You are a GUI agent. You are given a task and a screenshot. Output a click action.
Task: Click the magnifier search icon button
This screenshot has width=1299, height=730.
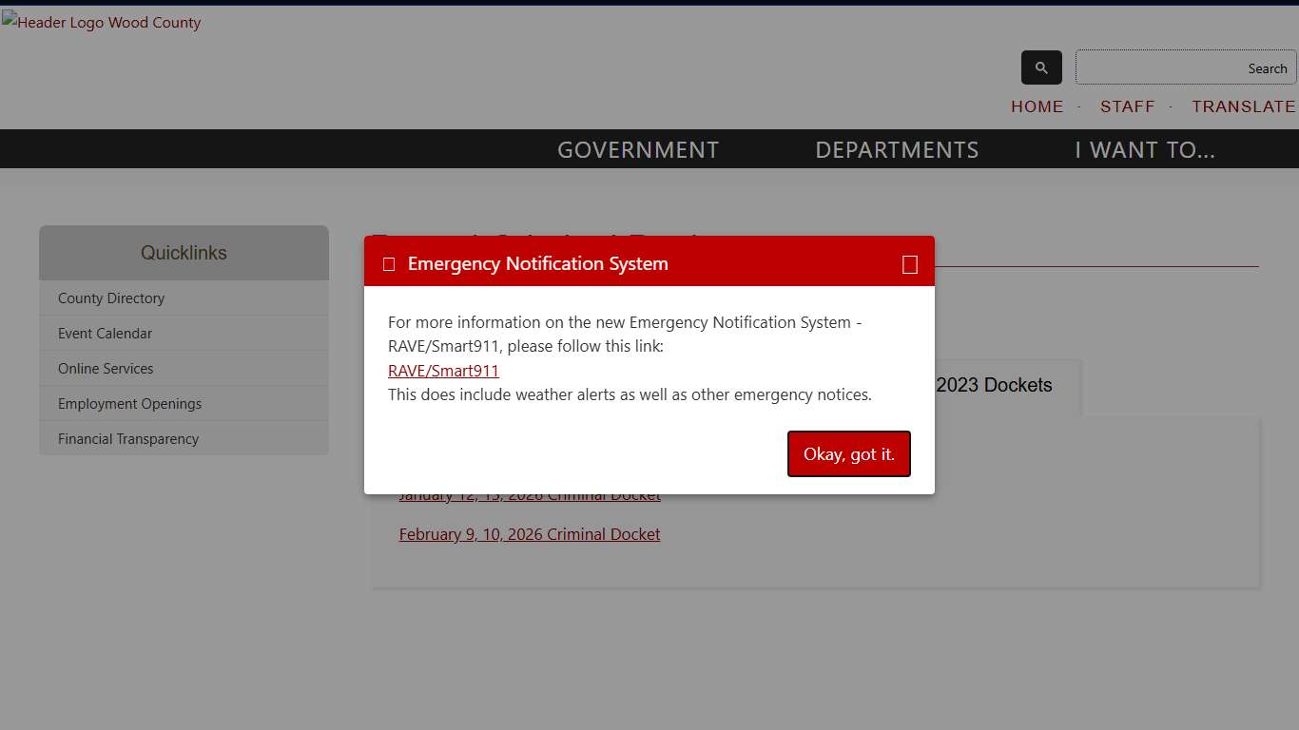1041,67
